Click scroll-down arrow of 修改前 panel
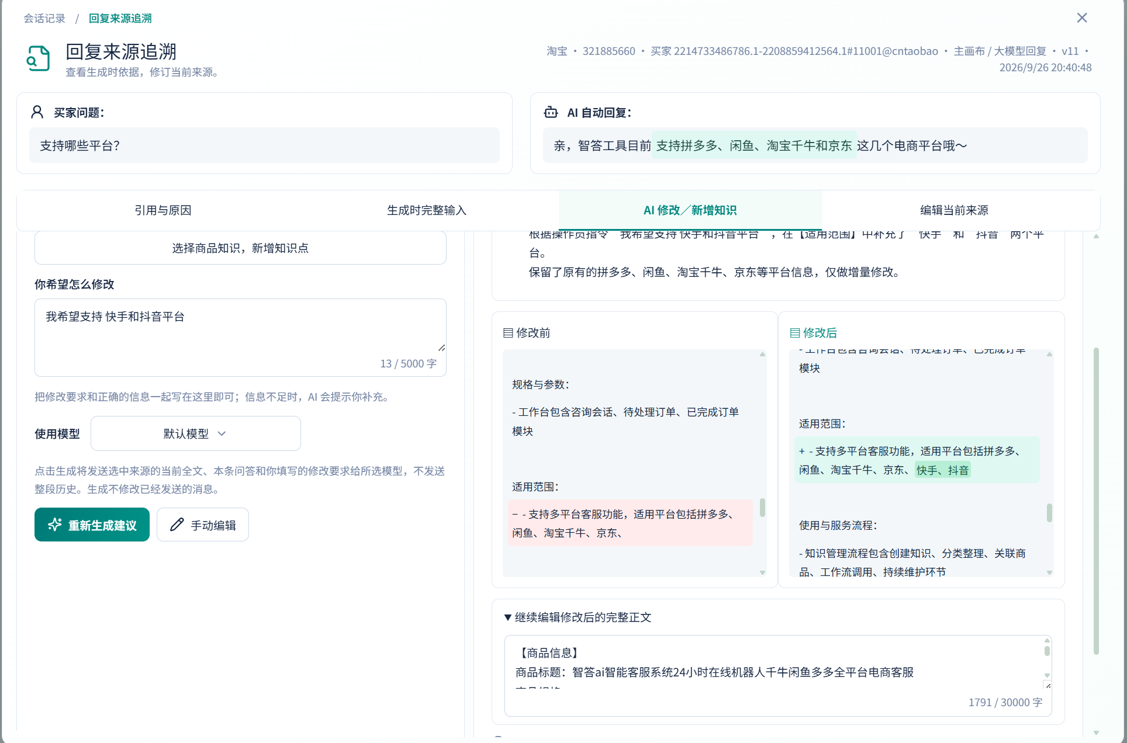 point(762,572)
